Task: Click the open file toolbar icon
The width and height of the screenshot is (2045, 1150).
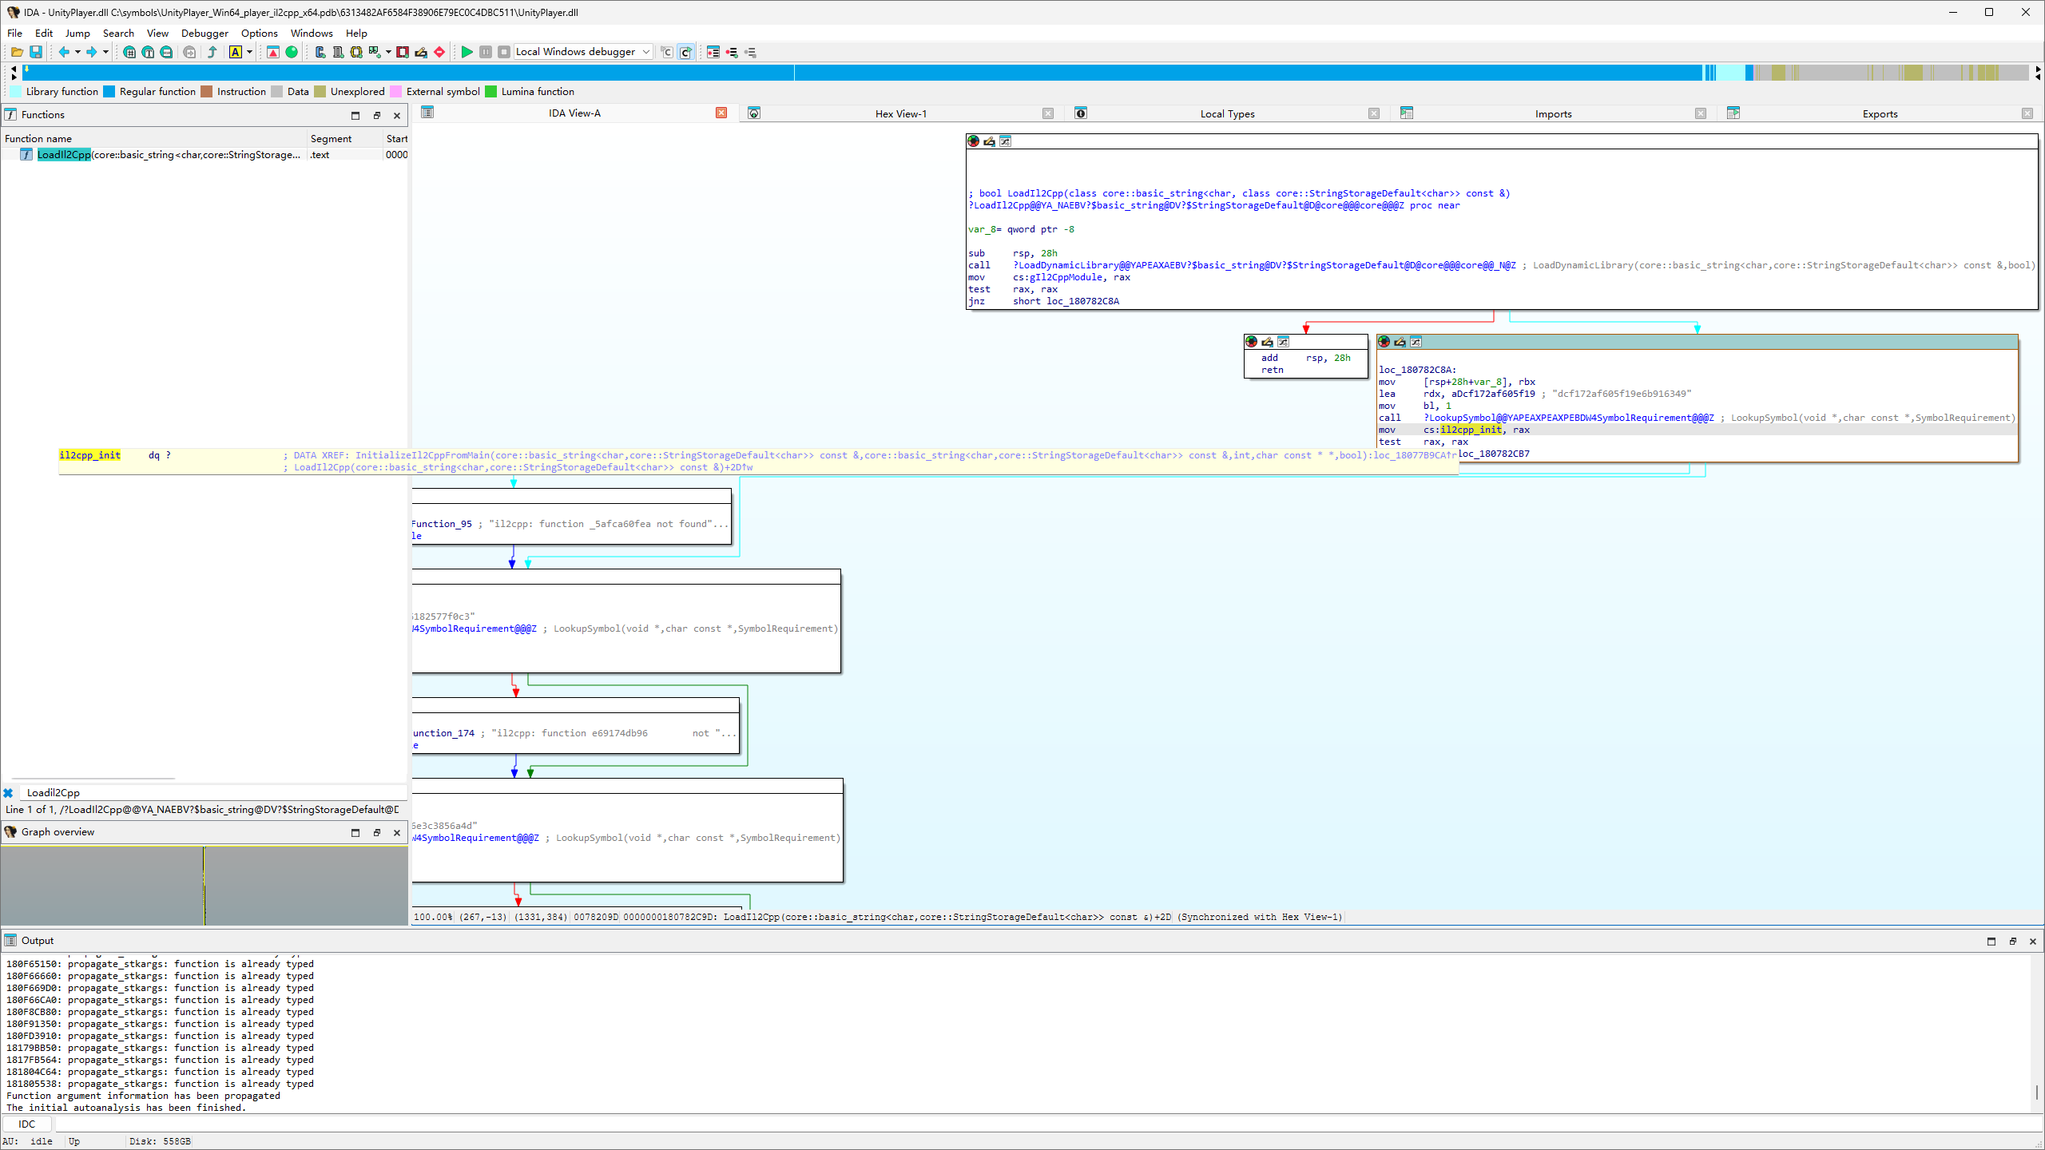Action: (17, 52)
